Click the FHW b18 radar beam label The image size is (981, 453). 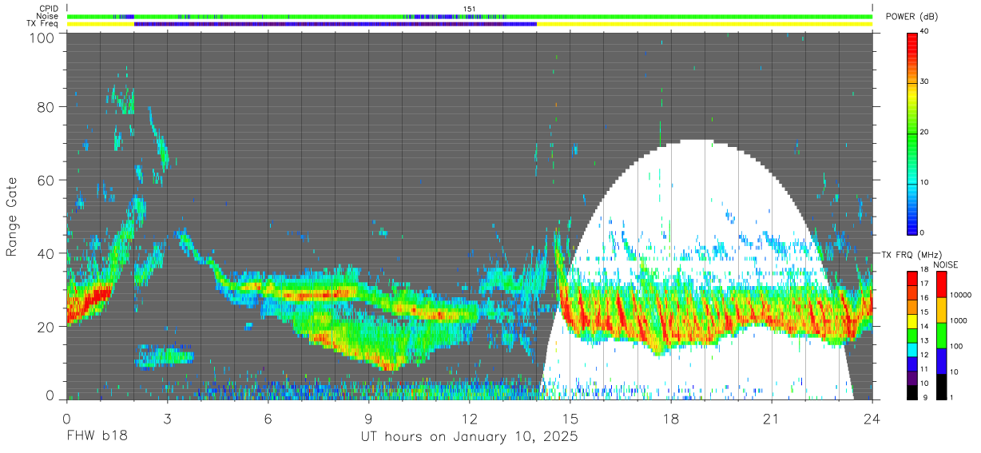[97, 437]
